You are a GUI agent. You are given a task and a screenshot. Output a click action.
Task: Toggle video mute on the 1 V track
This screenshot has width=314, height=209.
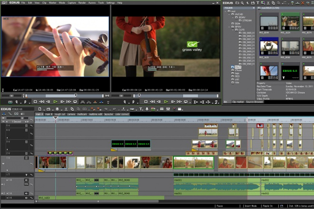(x=26, y=158)
